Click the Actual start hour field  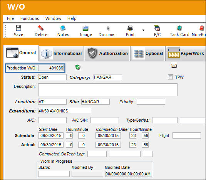click(69, 145)
